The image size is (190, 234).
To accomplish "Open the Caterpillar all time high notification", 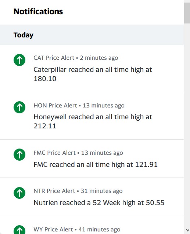I will coord(92,68).
